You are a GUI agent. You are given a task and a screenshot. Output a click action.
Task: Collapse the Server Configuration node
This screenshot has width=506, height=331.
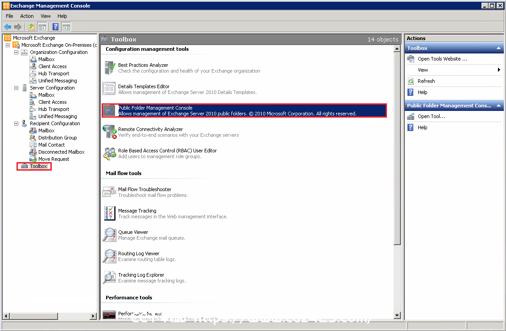(16, 88)
